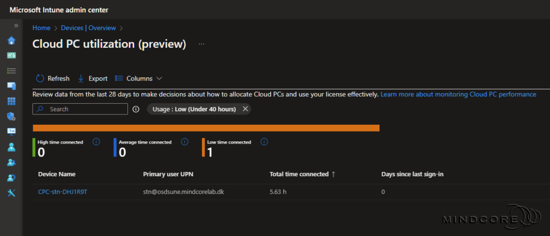Open Troubleshooting + support wrench icon

11,193
